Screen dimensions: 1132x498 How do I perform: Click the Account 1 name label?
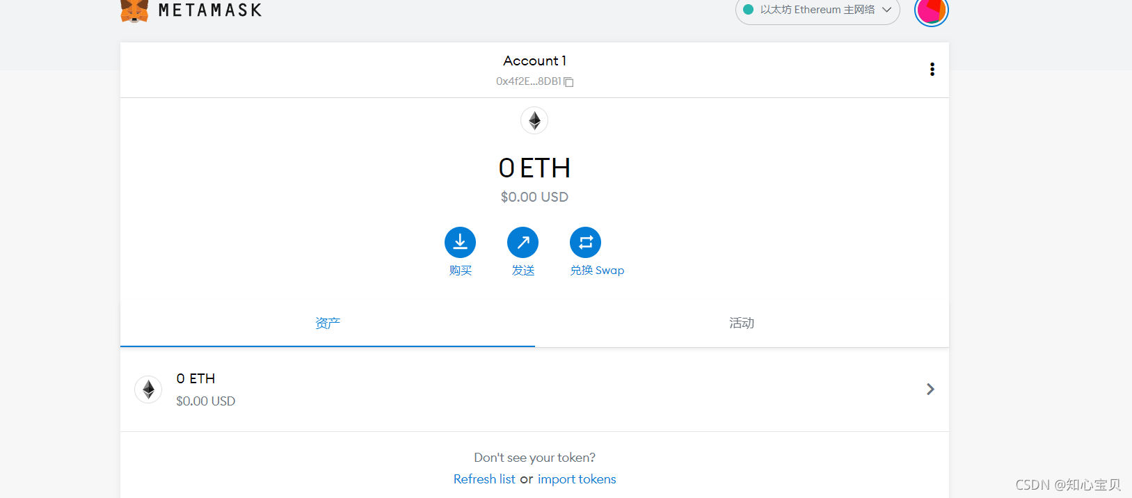pos(534,61)
